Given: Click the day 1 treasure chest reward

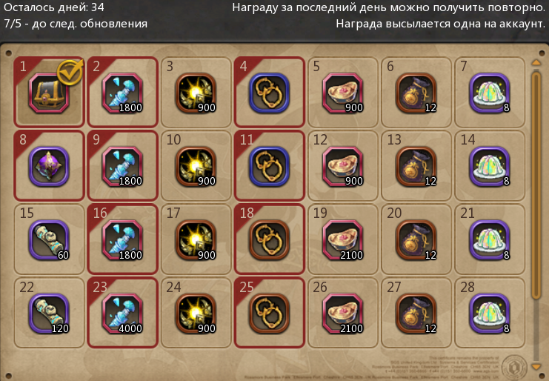Looking at the screenshot, I should point(49,93).
